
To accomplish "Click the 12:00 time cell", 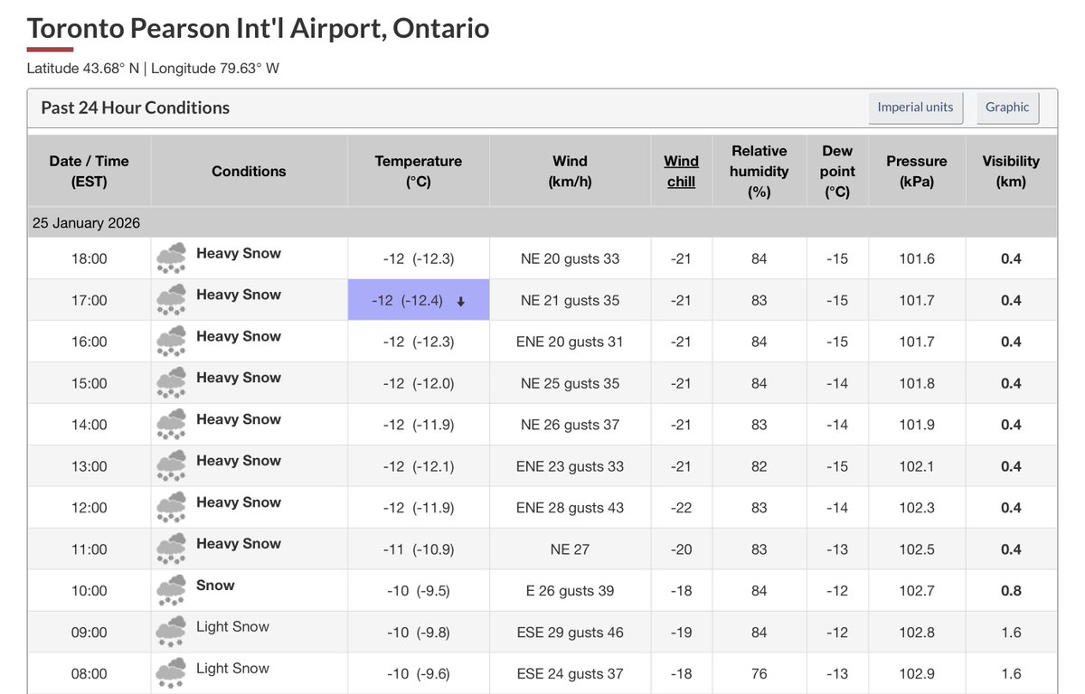I will click(90, 508).
